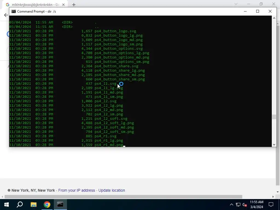The width and height of the screenshot is (280, 210).
Task: Close the Chrome tab mlklnknjbssss
Action: [x=63, y=5]
